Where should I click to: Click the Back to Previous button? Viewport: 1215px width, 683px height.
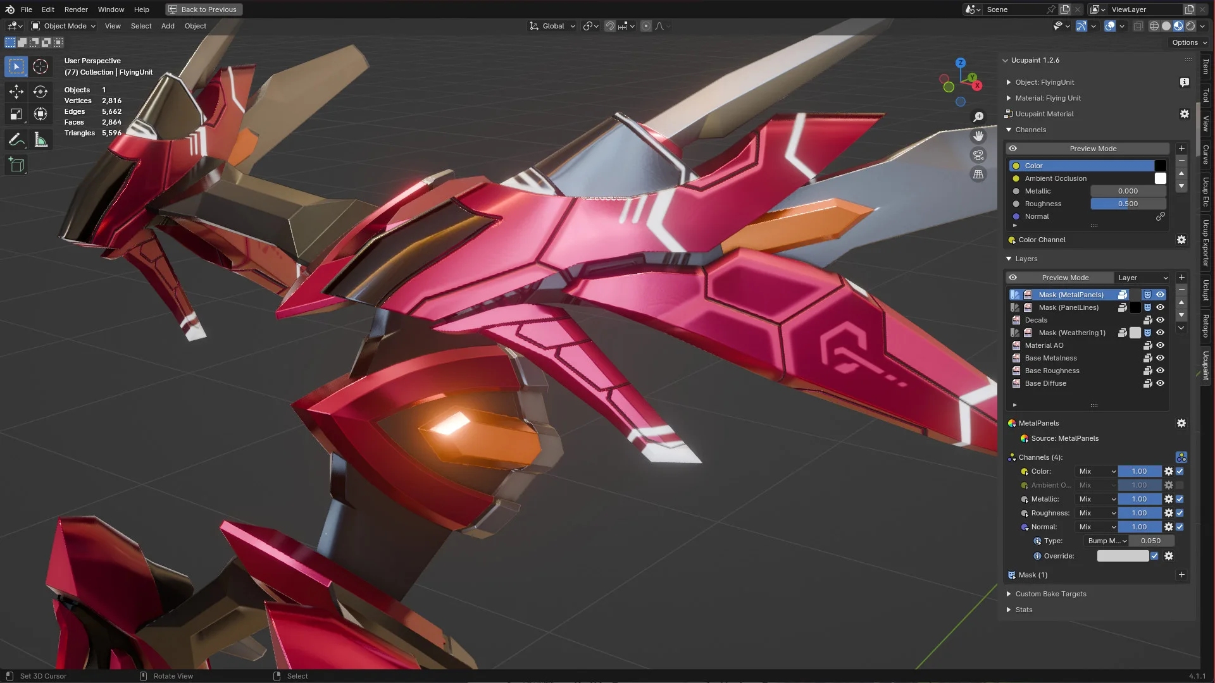pyautogui.click(x=203, y=9)
